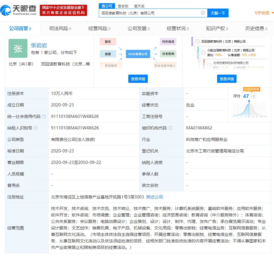Click the 在业 business status value
Screen dimensions: 274x258
190,105
